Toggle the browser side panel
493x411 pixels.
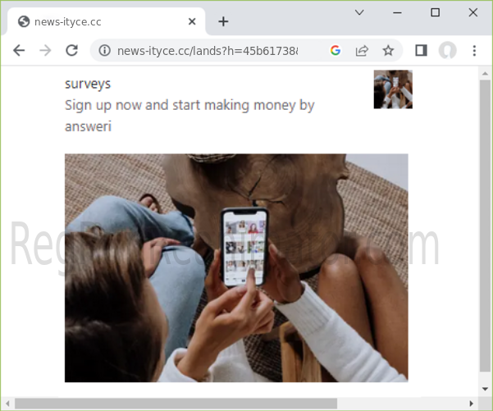[421, 51]
